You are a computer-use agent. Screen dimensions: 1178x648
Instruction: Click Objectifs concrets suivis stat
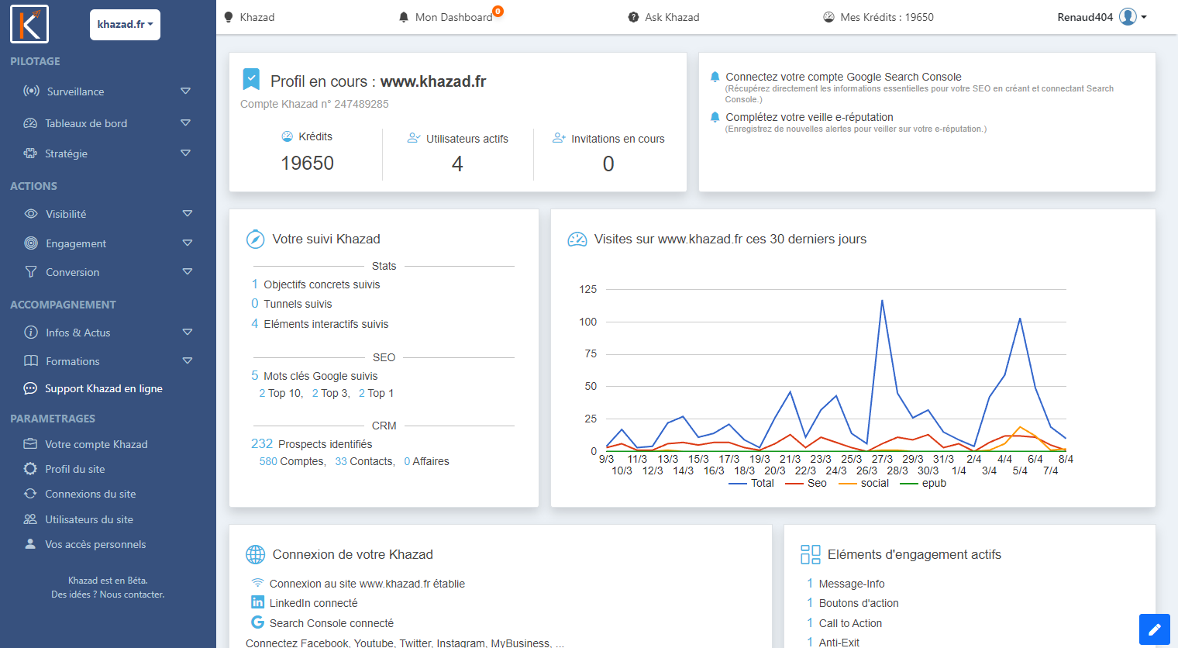pyautogui.click(x=315, y=284)
